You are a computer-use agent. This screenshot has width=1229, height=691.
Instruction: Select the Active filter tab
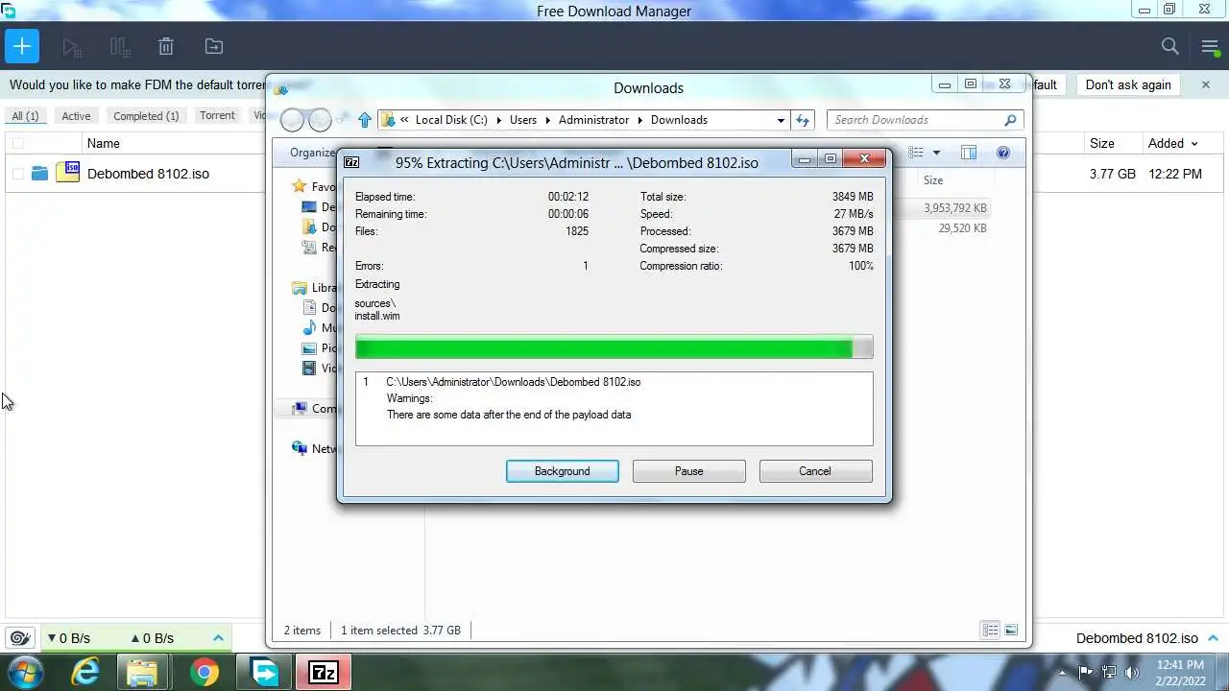tap(76, 116)
